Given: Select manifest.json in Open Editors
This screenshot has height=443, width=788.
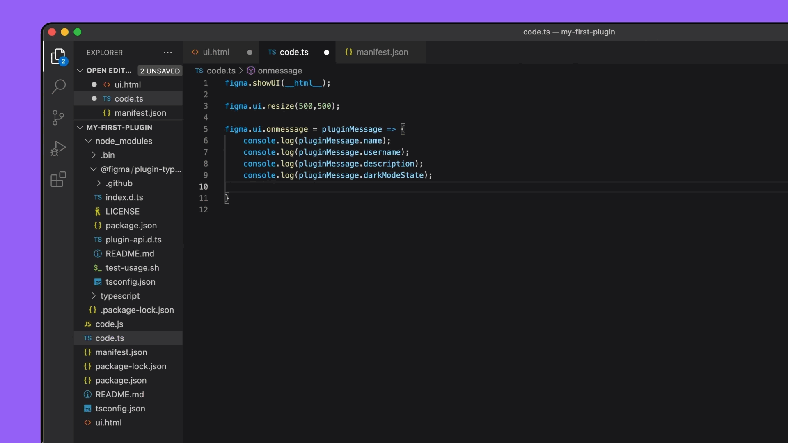Looking at the screenshot, I should click(128, 113).
